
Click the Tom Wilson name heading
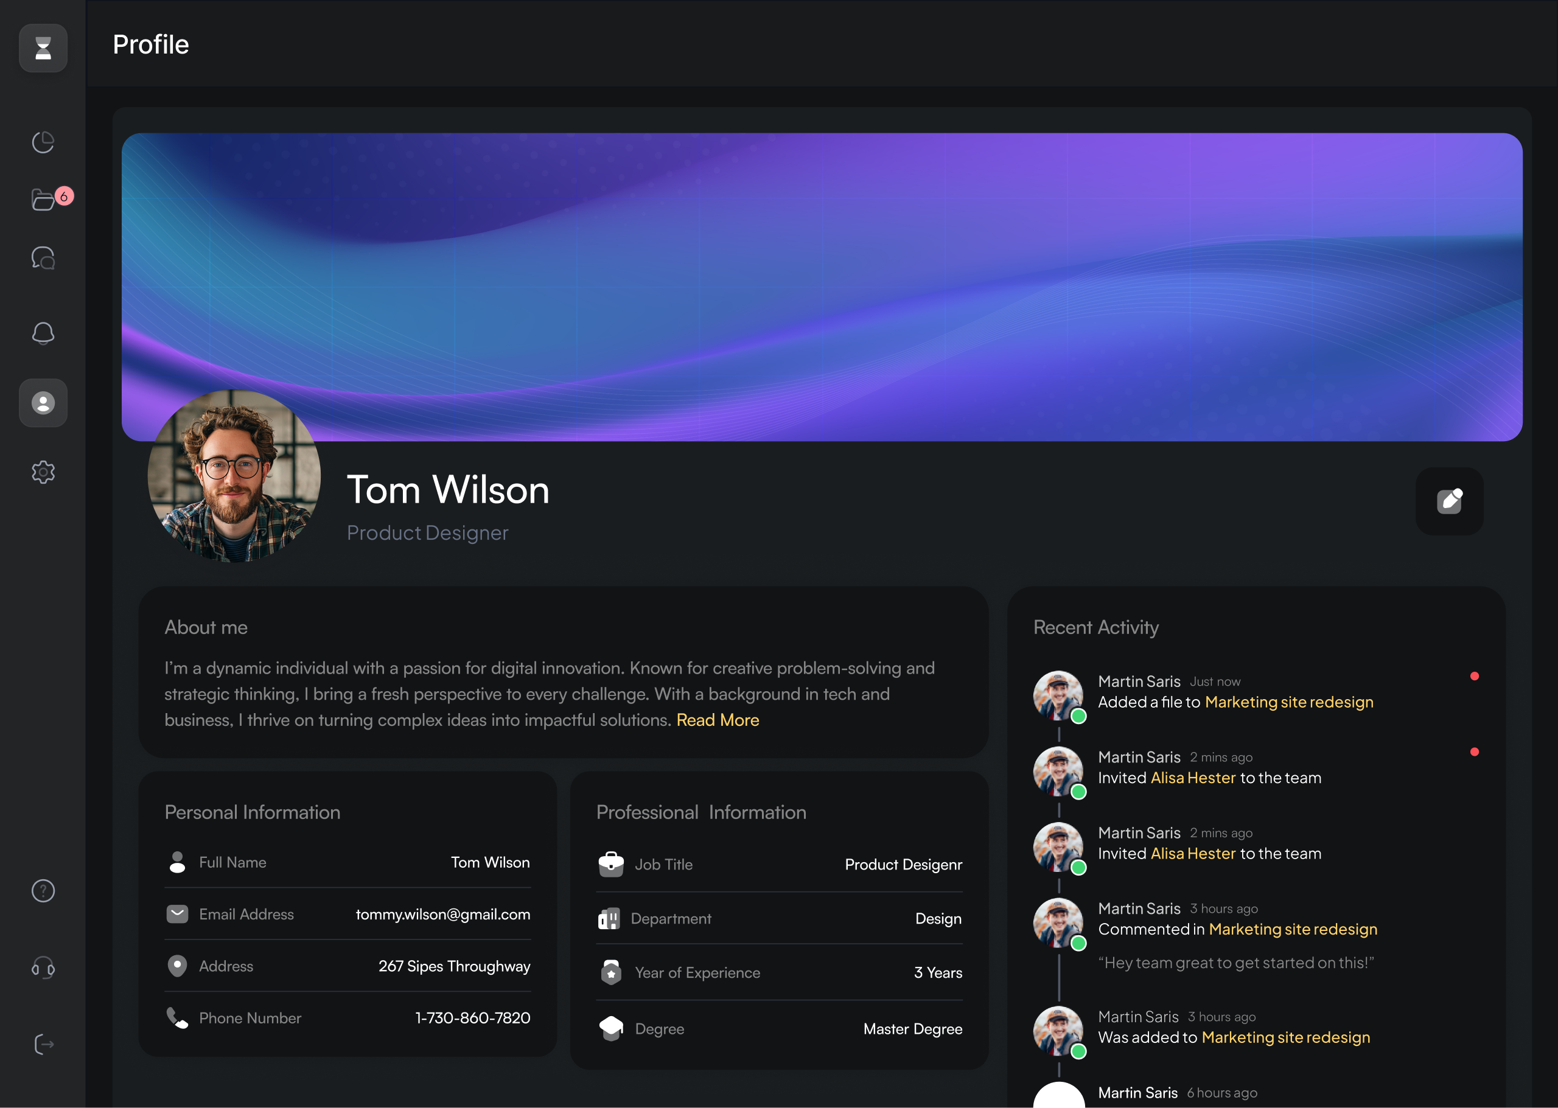[449, 490]
